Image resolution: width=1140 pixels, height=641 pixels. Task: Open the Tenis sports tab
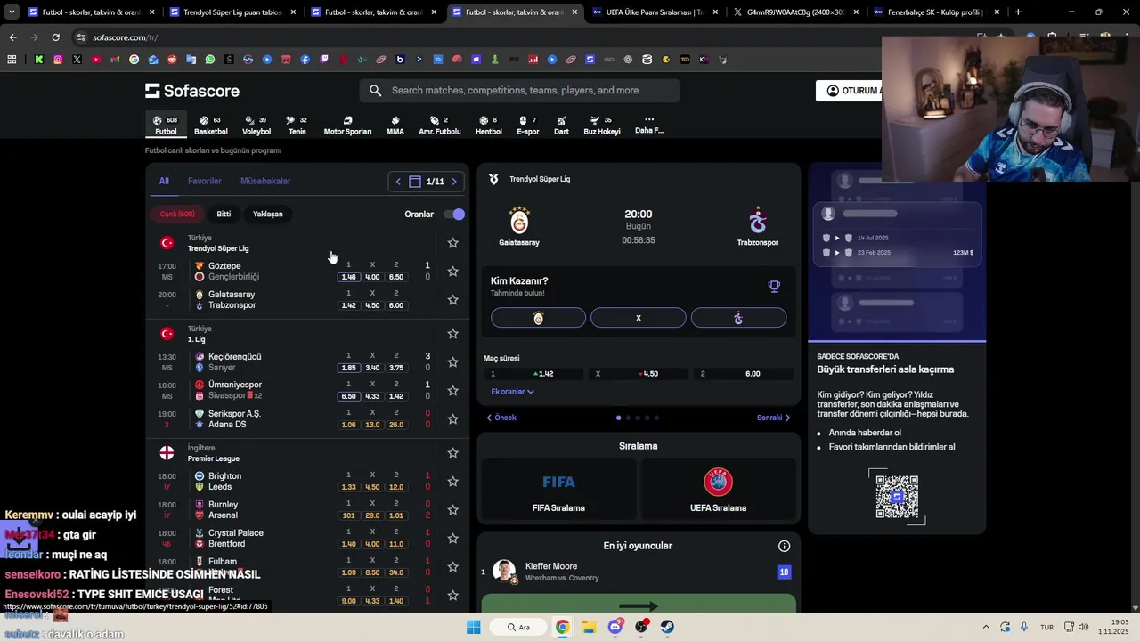(x=297, y=126)
